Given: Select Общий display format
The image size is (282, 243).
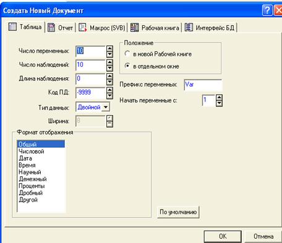Looking at the screenshot, I should (41, 144).
